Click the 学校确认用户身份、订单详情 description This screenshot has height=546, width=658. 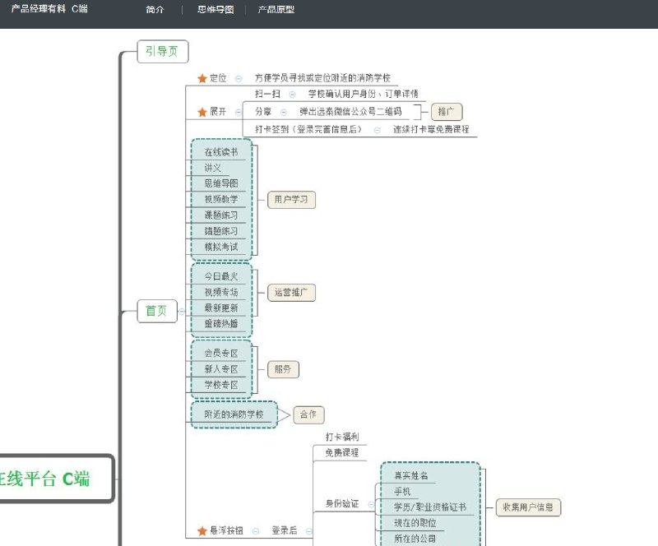click(363, 95)
